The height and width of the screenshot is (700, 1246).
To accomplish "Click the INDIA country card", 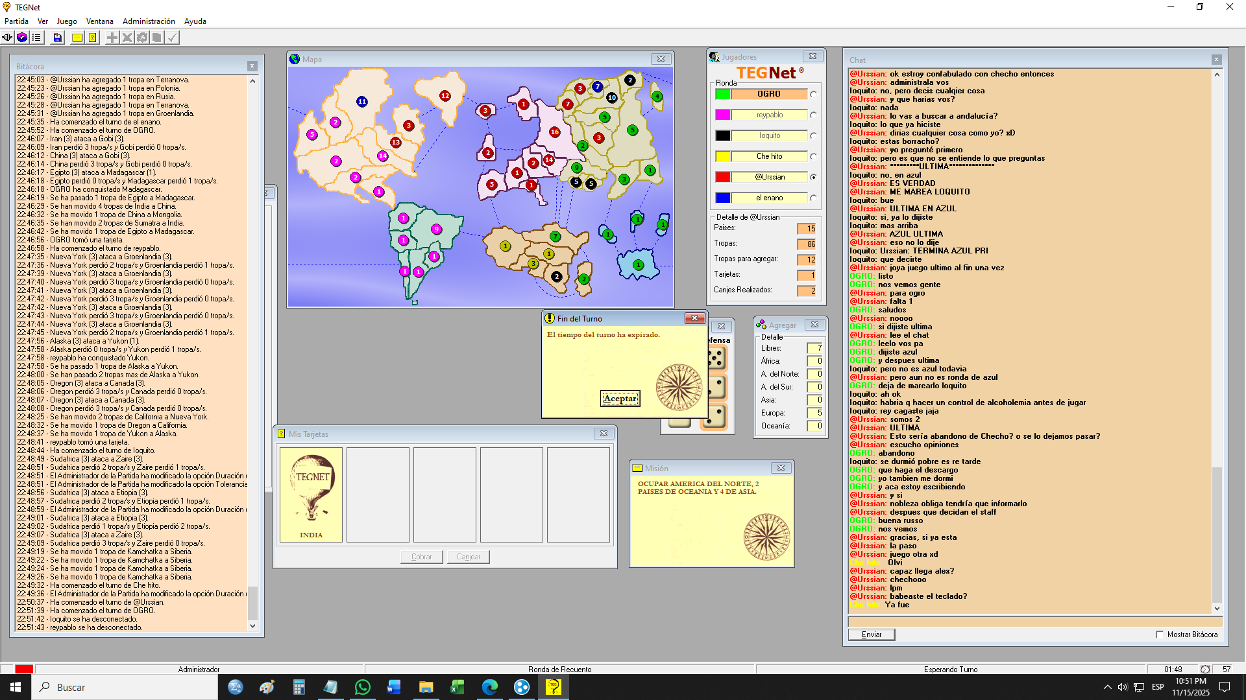I will coord(311,494).
